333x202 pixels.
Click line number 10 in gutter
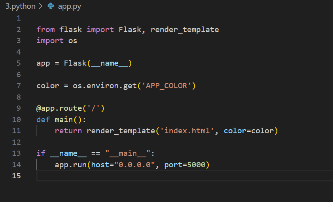[x=16, y=119]
